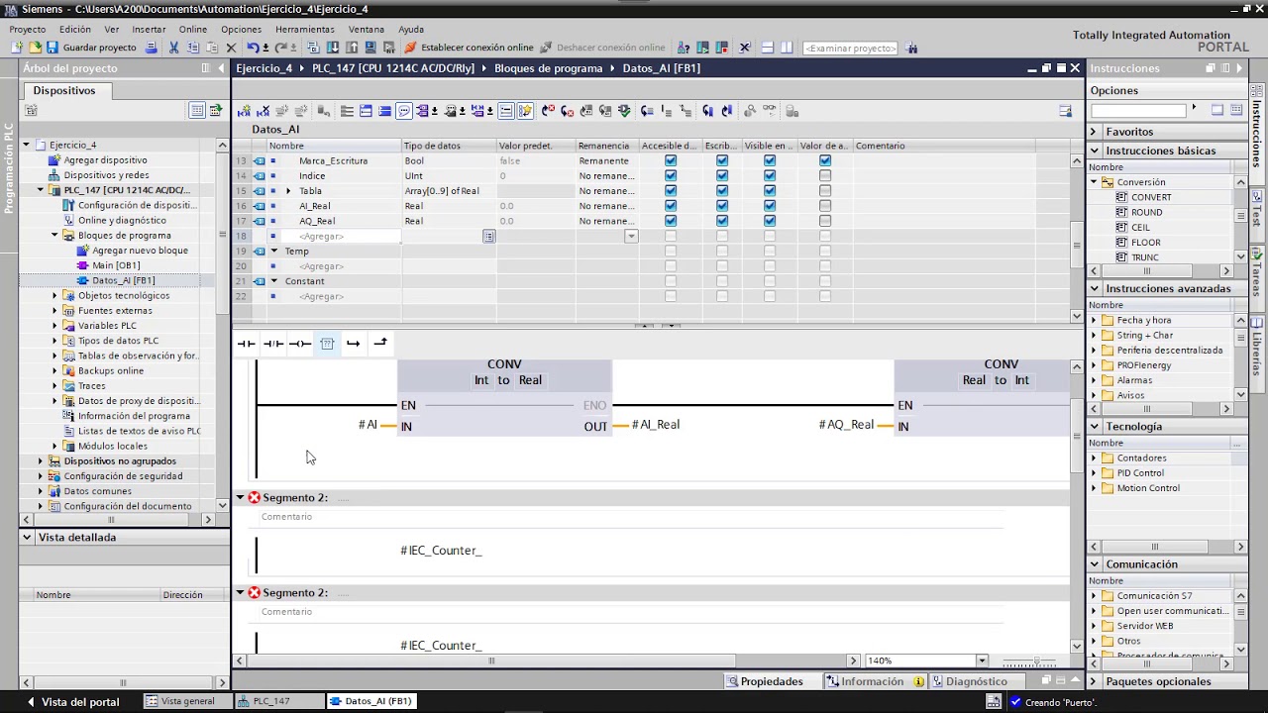Open Main [OB1] block

115,265
